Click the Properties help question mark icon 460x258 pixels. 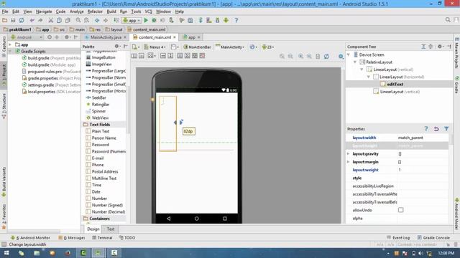[x=426, y=129]
